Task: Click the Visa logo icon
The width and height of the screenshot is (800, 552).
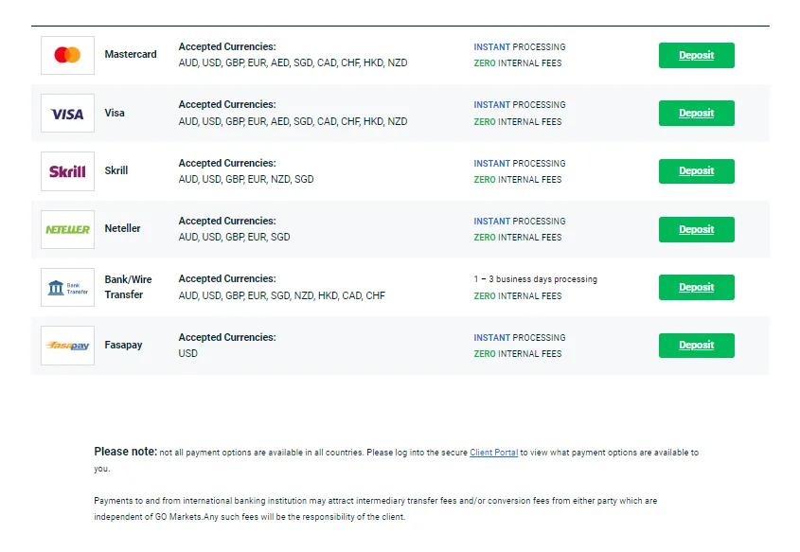Action: click(67, 114)
